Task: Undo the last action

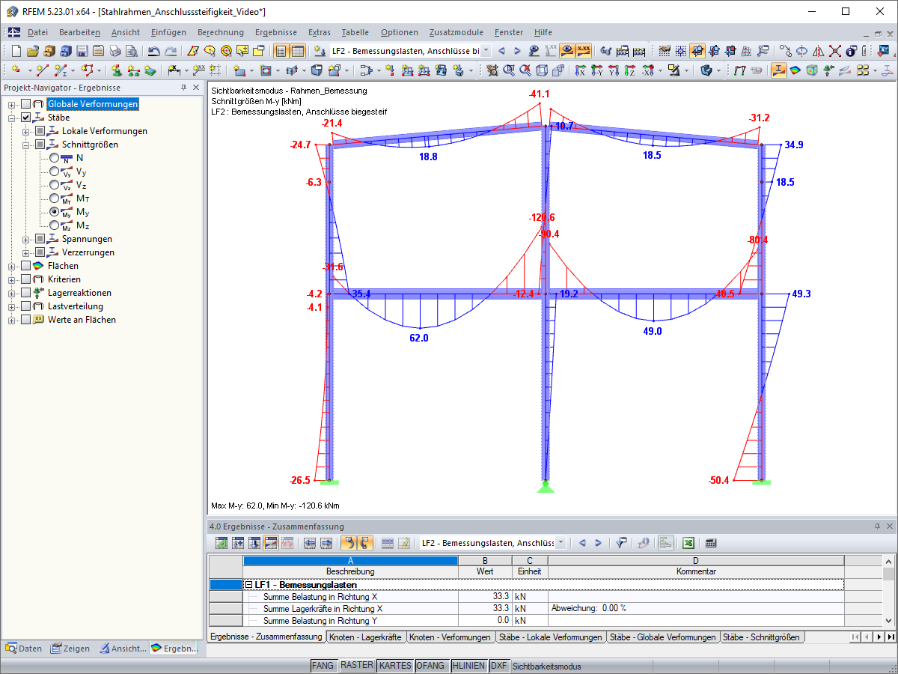Action: click(x=153, y=51)
